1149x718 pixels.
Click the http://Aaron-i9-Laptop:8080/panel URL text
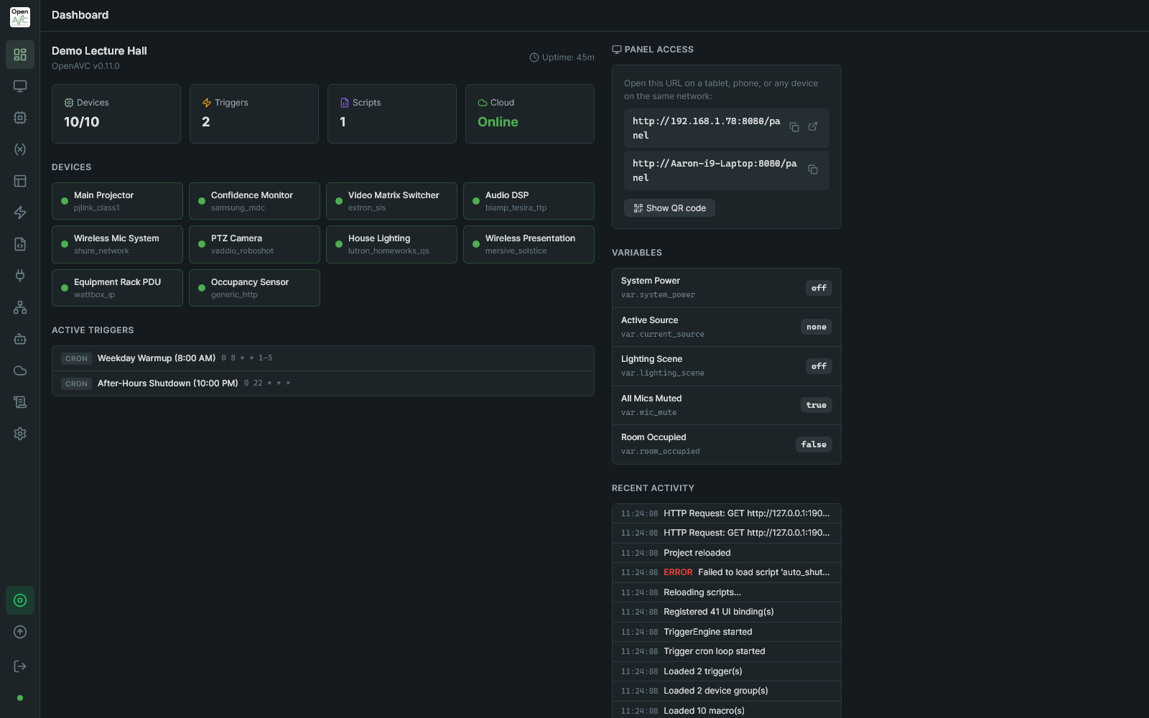[x=715, y=170]
